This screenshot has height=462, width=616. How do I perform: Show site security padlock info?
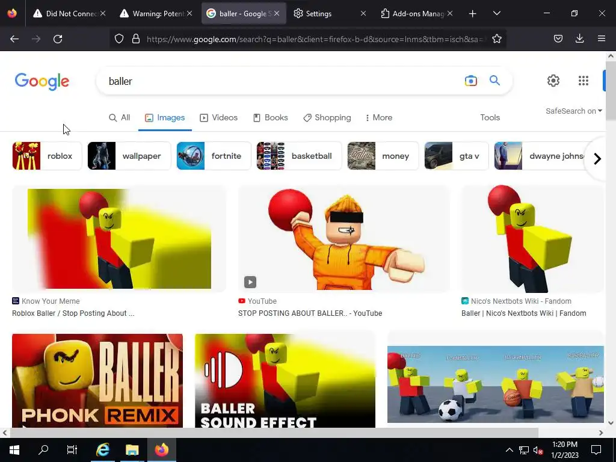coord(136,38)
